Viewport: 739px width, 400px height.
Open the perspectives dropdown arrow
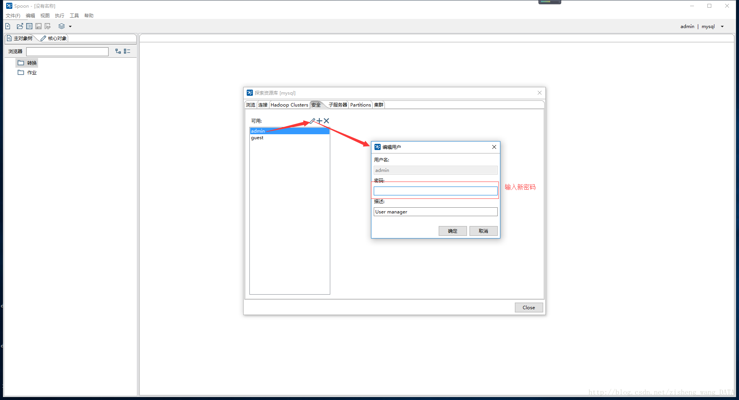[x=70, y=27]
